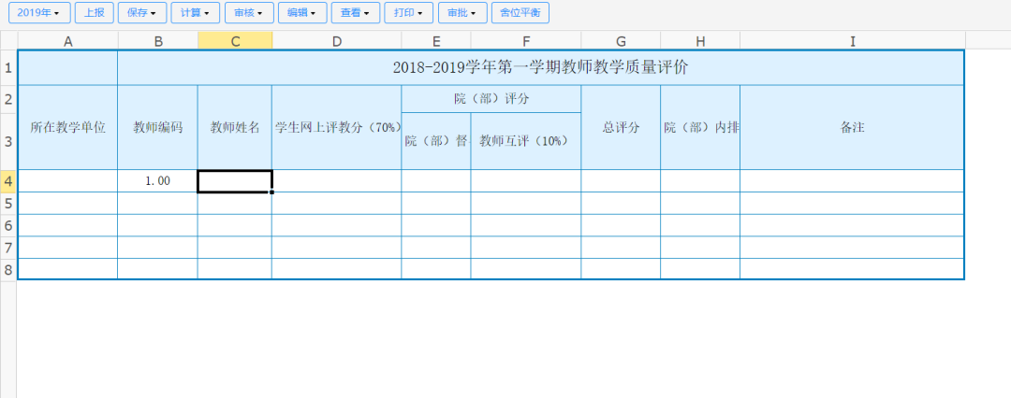Click cell B4 containing 1.00

[x=157, y=181]
